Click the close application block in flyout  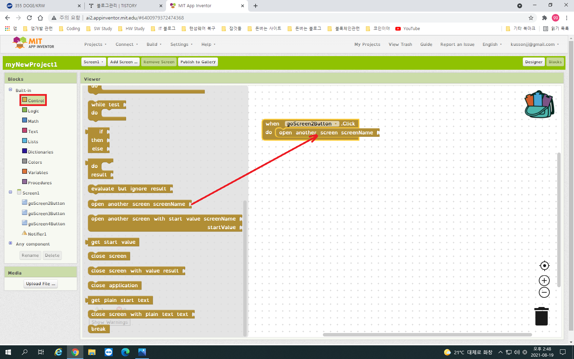click(114, 285)
